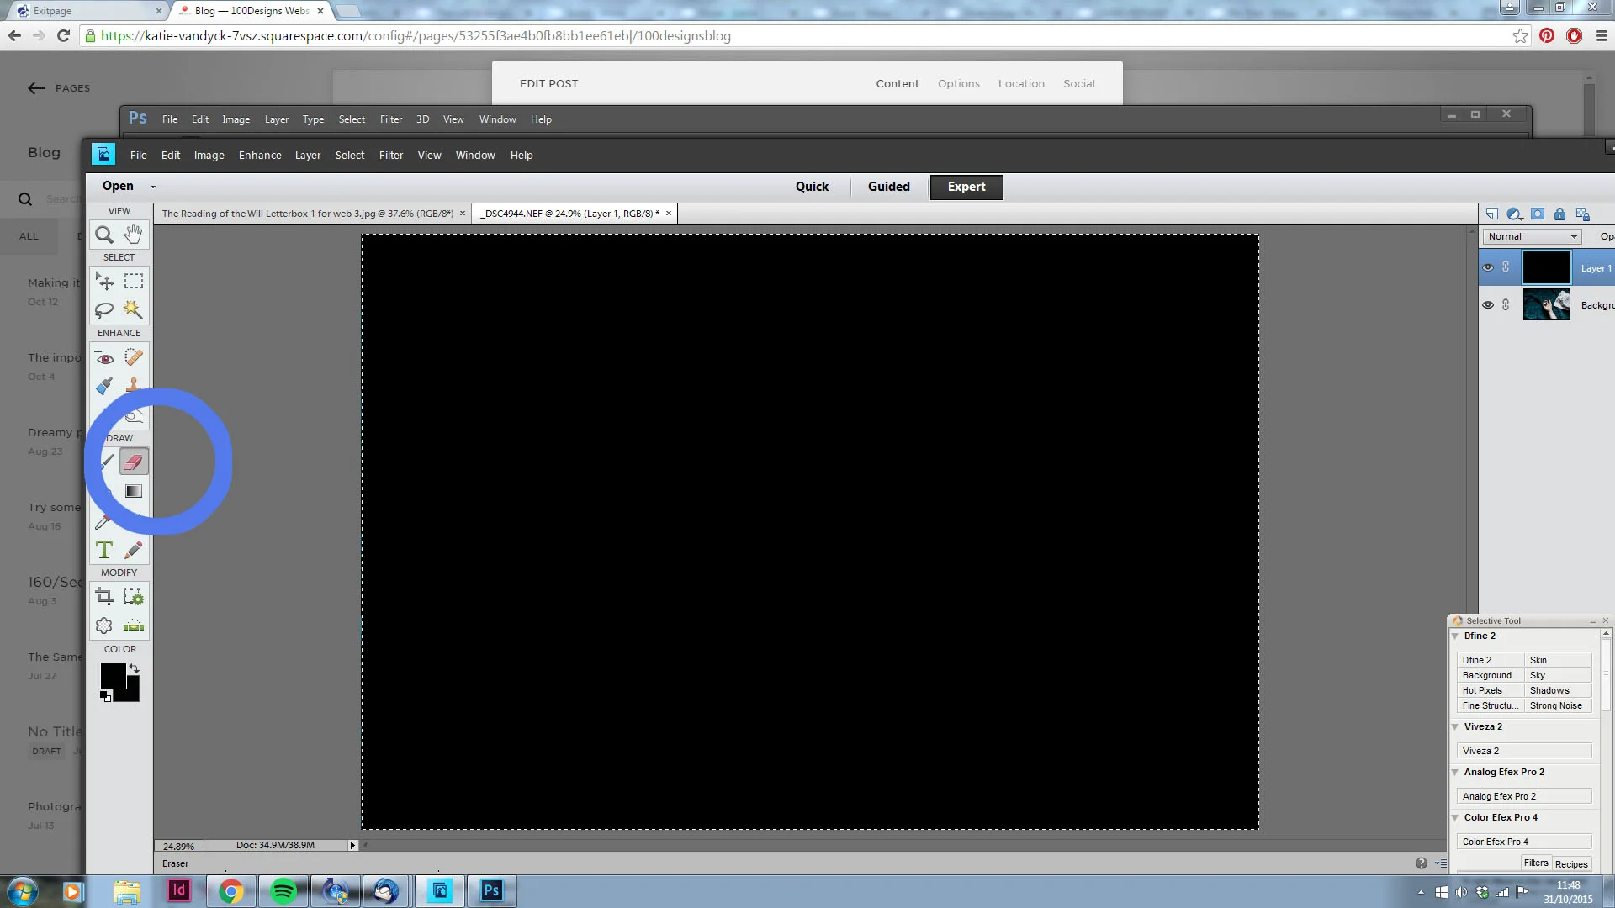Screen dimensions: 1615x908
Task: Select the Crop tool
Action: coord(104,597)
